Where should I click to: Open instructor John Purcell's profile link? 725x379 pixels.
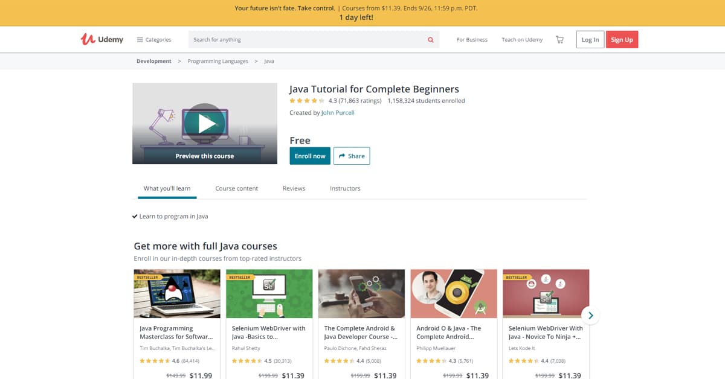click(x=338, y=112)
